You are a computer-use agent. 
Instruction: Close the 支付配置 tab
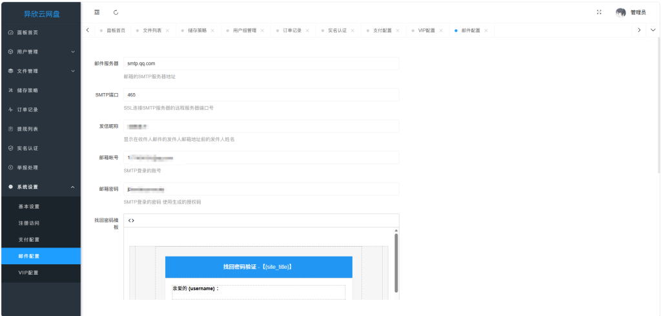pos(398,30)
